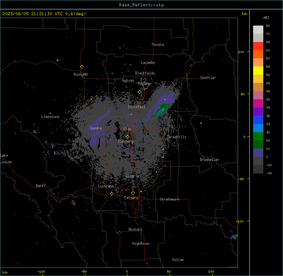
Task: Select the green 30 dBZ color swatch
Action: point(258,136)
